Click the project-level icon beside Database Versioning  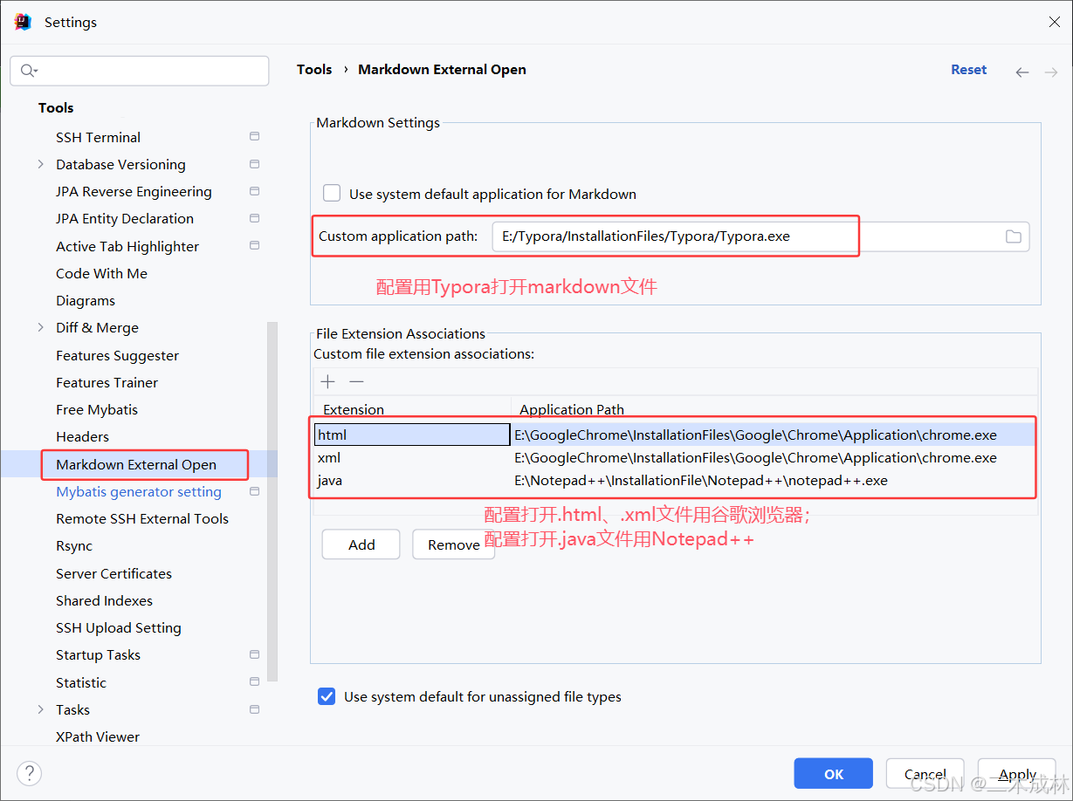tap(254, 164)
